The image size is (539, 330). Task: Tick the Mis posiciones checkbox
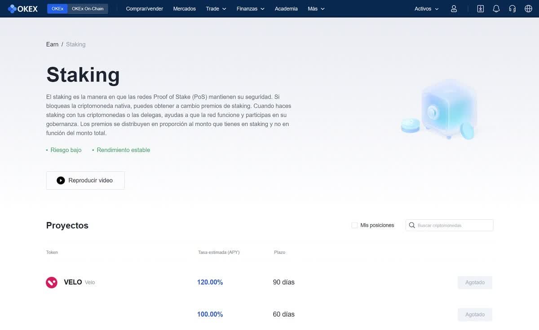point(354,225)
